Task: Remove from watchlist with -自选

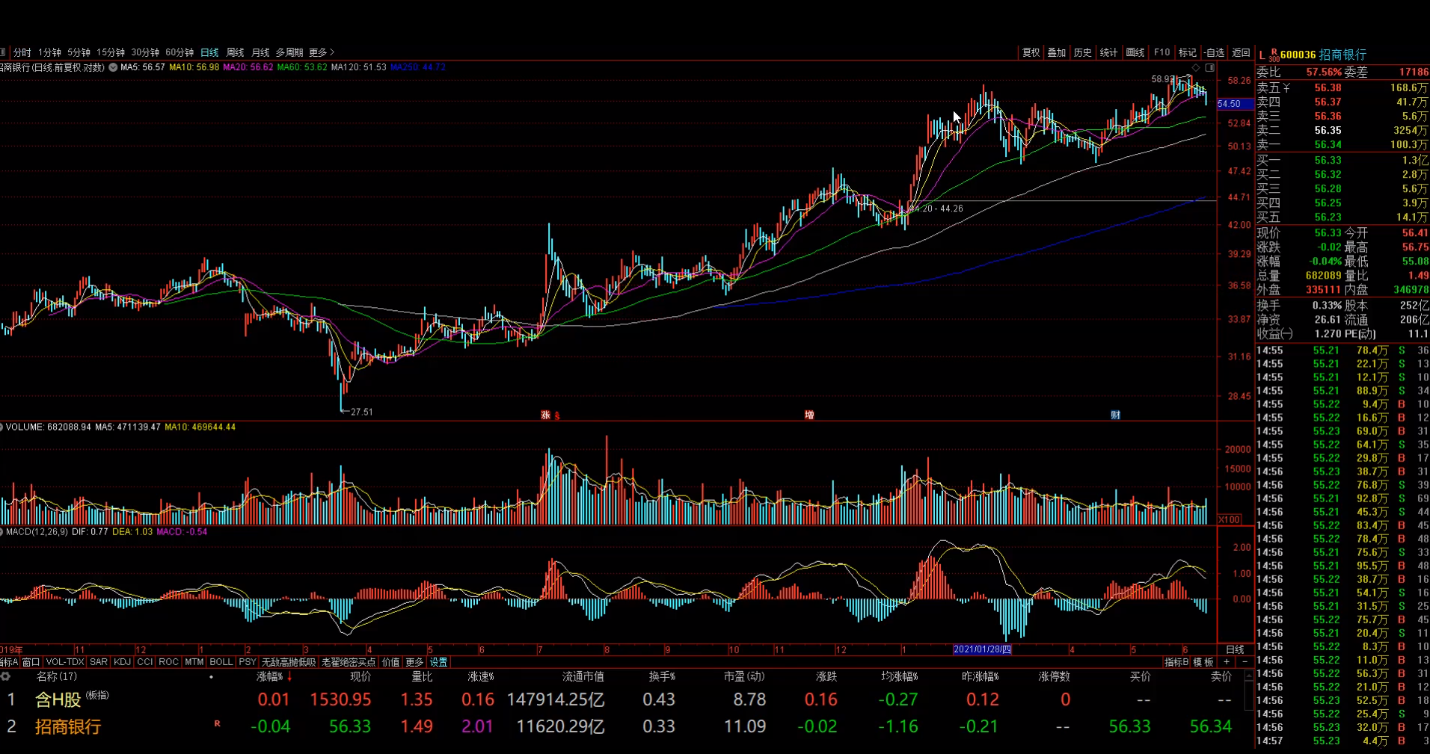Action: tap(1215, 52)
